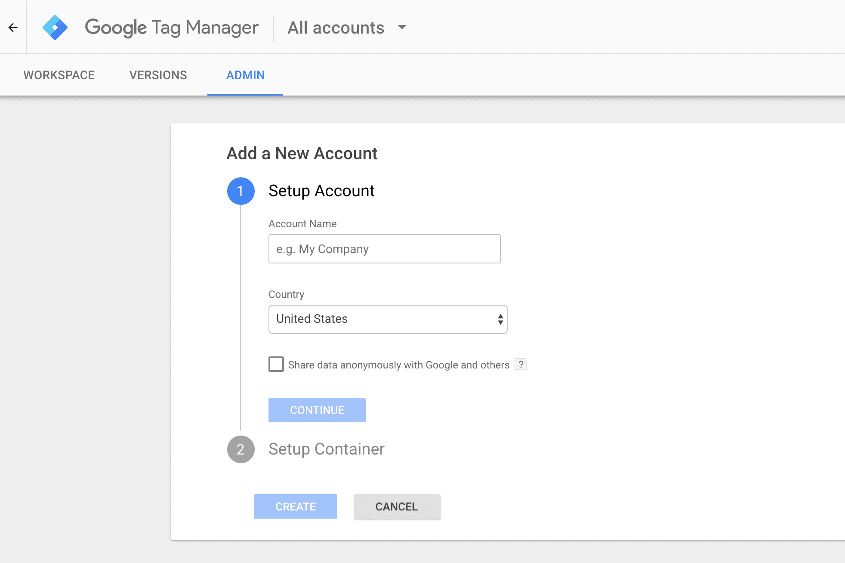This screenshot has height=563, width=845.
Task: Click the Continue button
Action: (317, 410)
